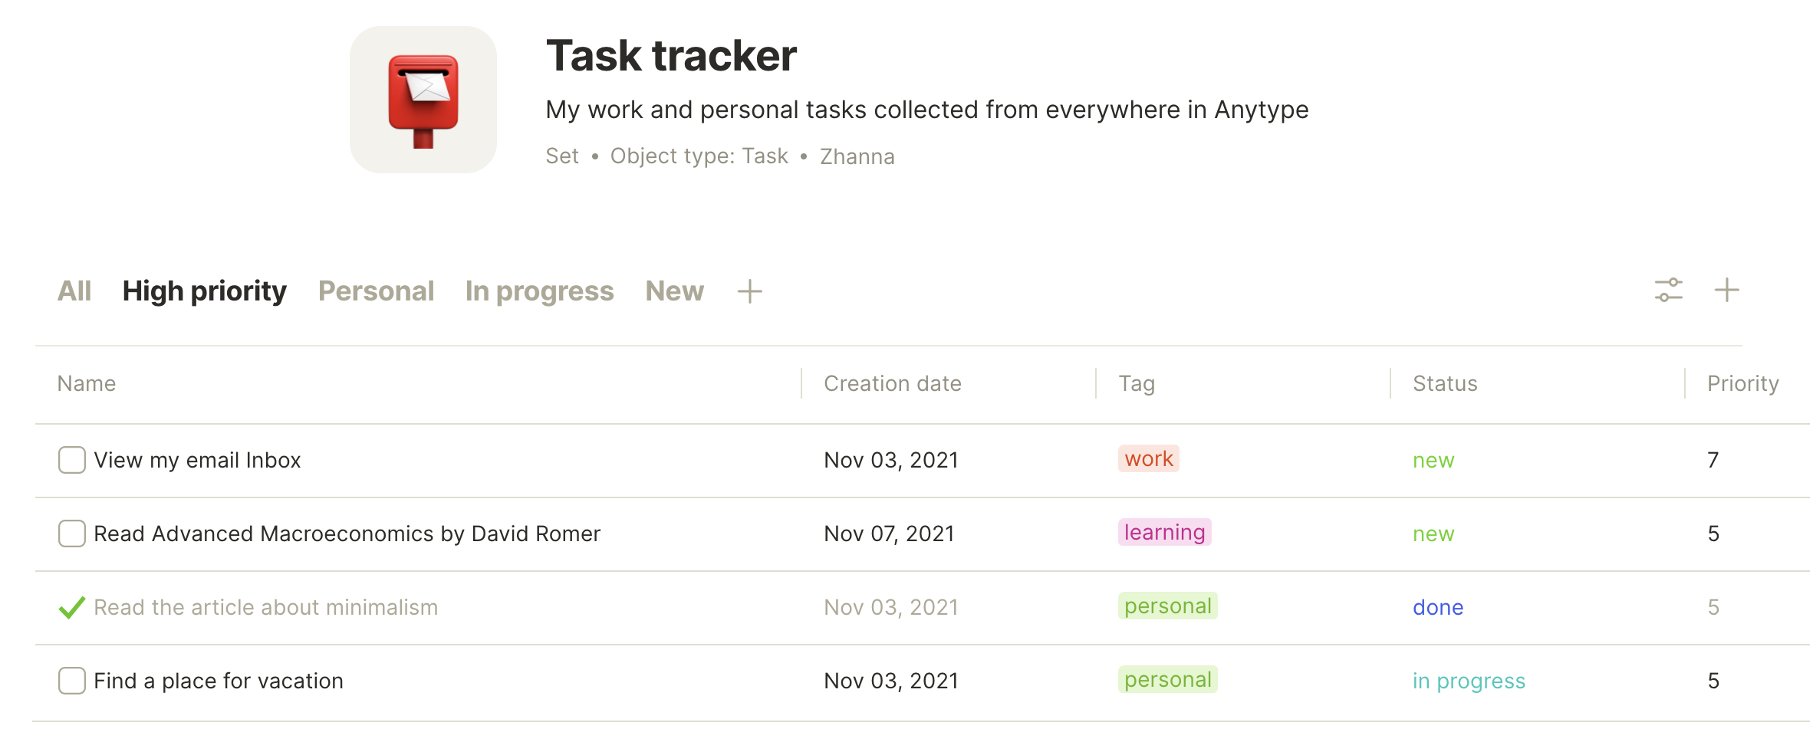Switch to the New view tab
Image resolution: width=1813 pixels, height=742 pixels.
pos(674,291)
